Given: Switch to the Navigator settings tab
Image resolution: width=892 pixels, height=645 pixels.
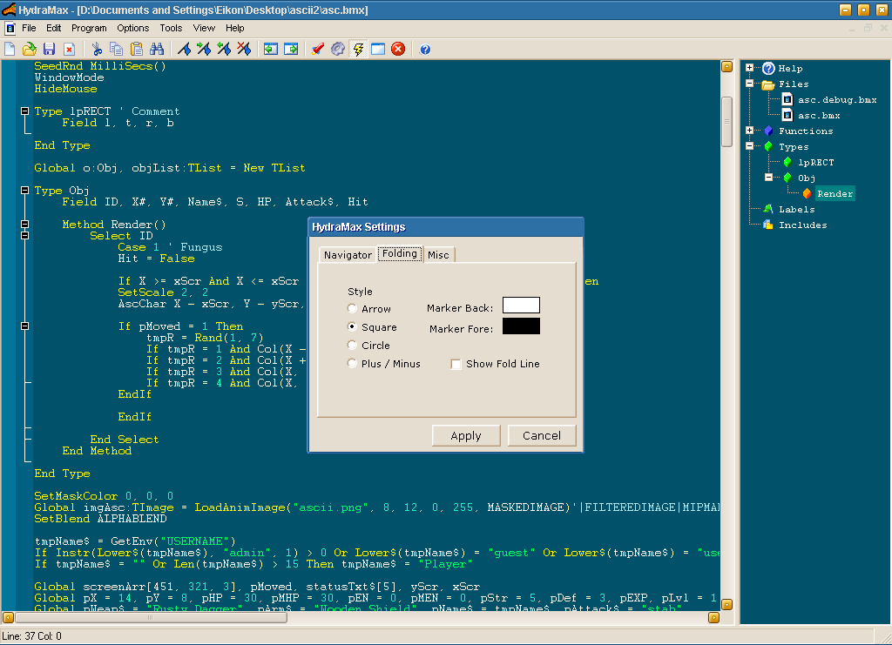Looking at the screenshot, I should pyautogui.click(x=347, y=255).
